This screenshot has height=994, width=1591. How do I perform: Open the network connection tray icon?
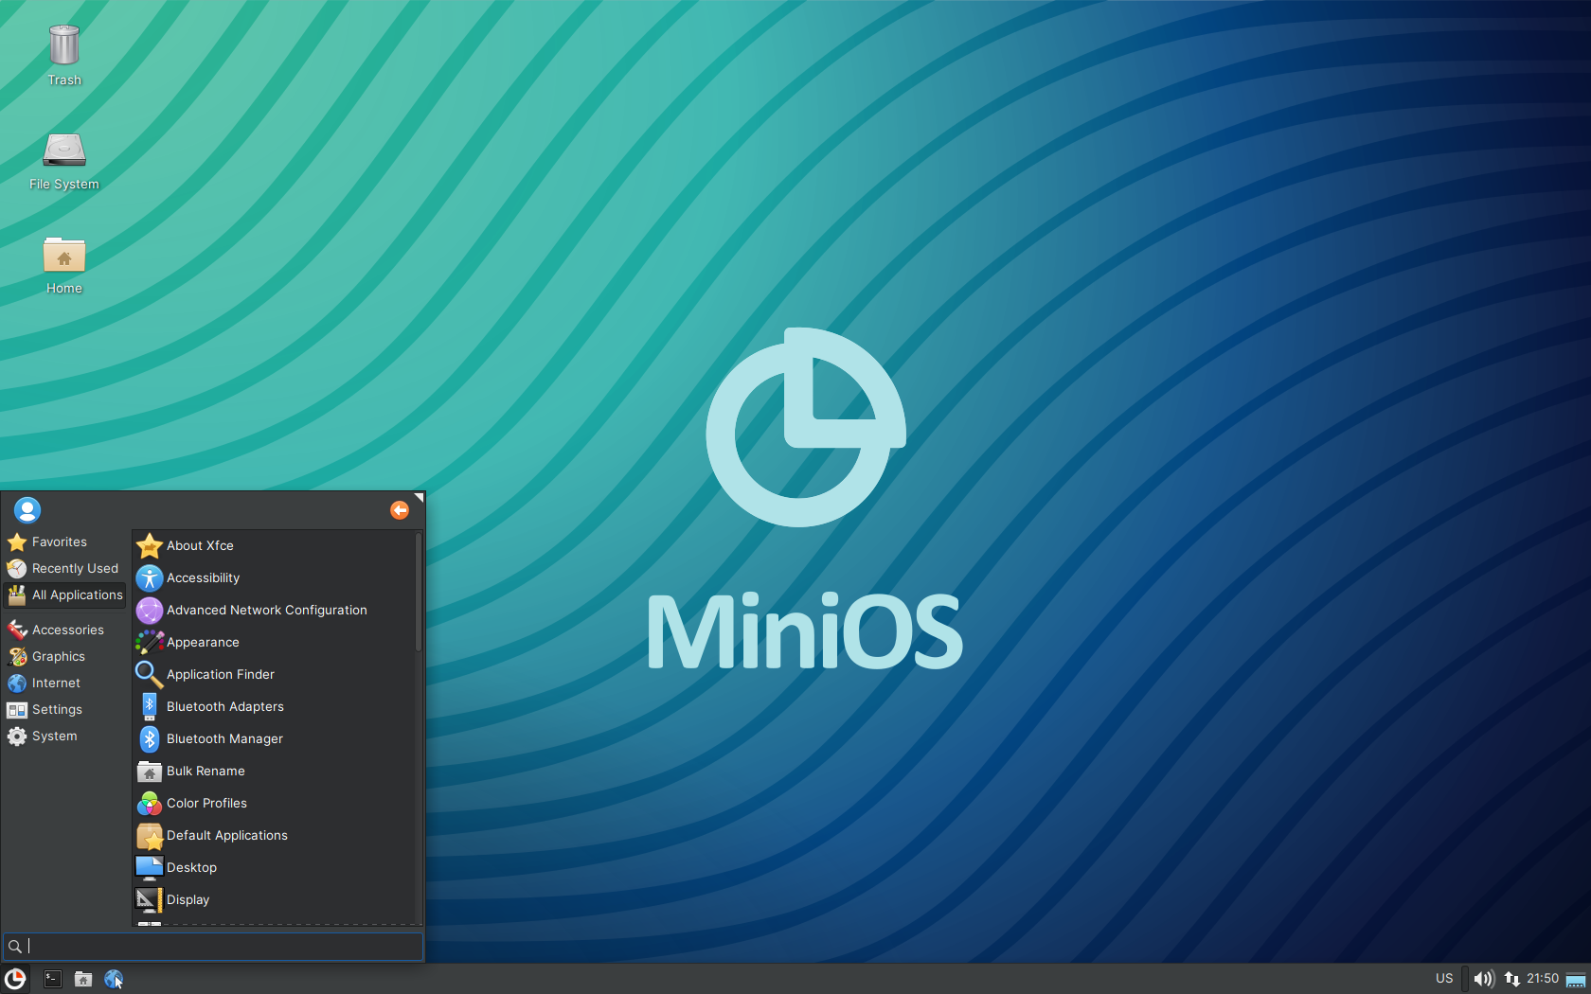point(1512,979)
